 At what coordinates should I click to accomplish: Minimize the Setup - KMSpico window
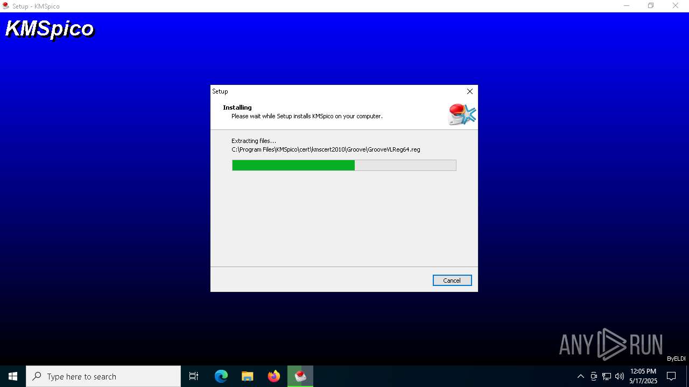(627, 6)
